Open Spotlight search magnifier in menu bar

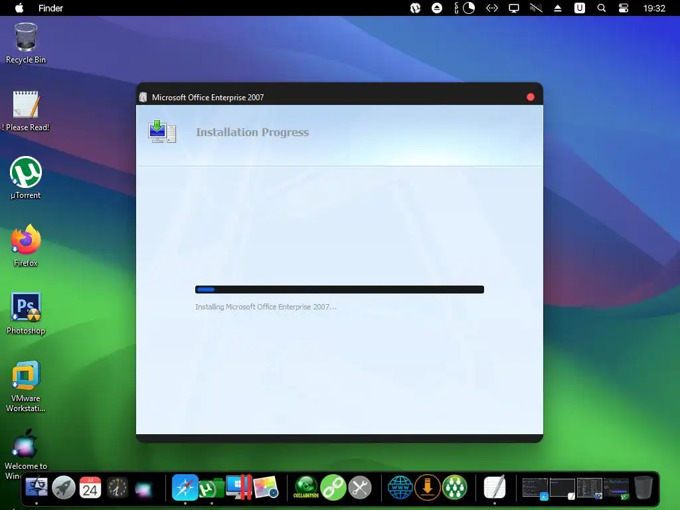click(x=602, y=8)
